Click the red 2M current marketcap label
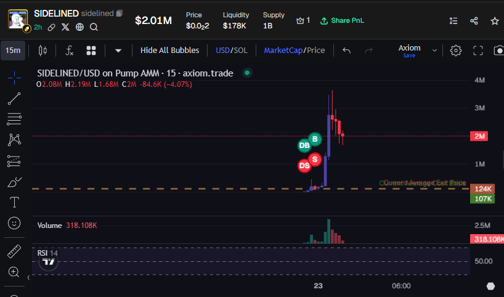This screenshot has height=297, width=504. 479,136
